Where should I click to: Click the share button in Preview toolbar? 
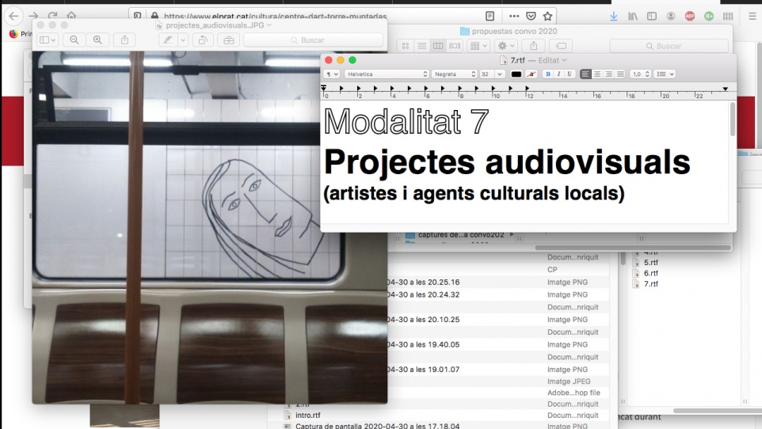[124, 40]
